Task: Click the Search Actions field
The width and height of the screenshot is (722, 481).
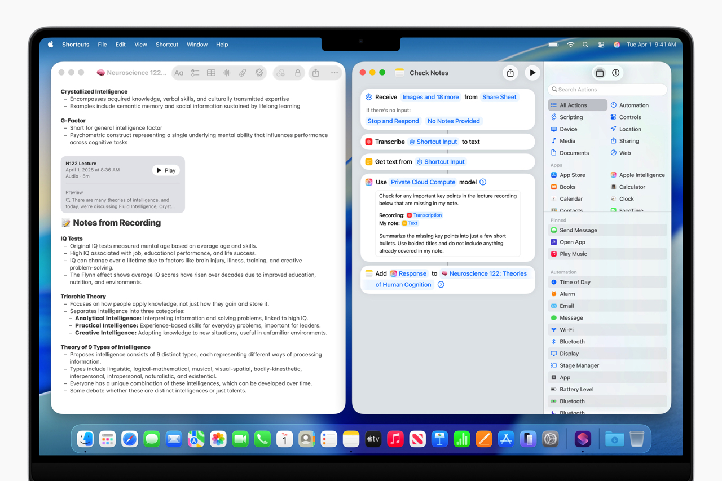Action: click(607, 90)
